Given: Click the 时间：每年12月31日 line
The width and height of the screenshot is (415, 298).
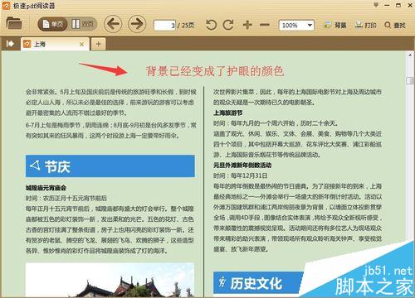Looking at the screenshot, I should [x=241, y=175].
